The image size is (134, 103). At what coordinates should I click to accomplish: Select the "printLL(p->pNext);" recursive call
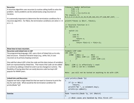pos(77,89)
